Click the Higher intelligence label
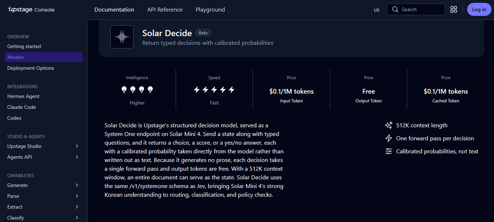Image resolution: width=494 pixels, height=222 pixels. 137,103
